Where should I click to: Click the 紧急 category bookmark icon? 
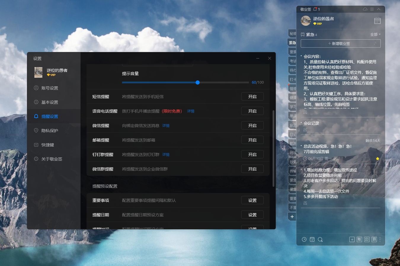click(x=303, y=35)
